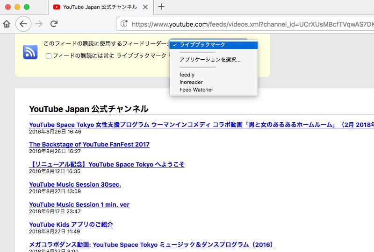The image size is (374, 252).
Task: Open the site information icon in the address bar
Action: coord(124,24)
